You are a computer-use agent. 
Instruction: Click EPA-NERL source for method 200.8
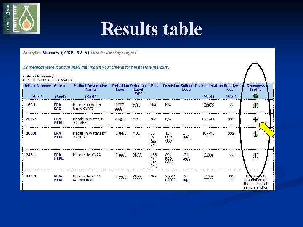[58, 135]
